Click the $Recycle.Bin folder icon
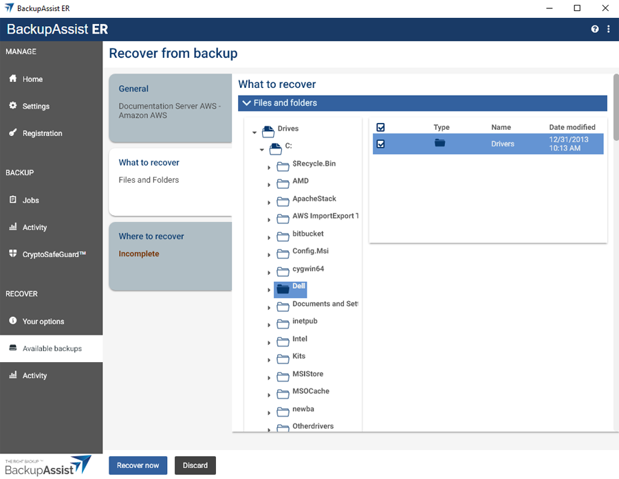619x479 pixels. [283, 166]
